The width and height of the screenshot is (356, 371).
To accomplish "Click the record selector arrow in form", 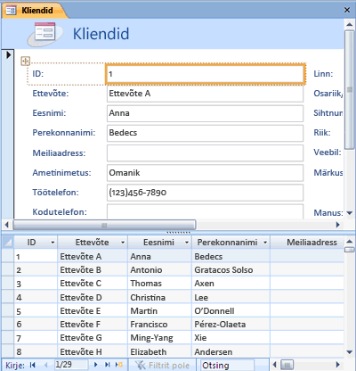I will (8, 54).
